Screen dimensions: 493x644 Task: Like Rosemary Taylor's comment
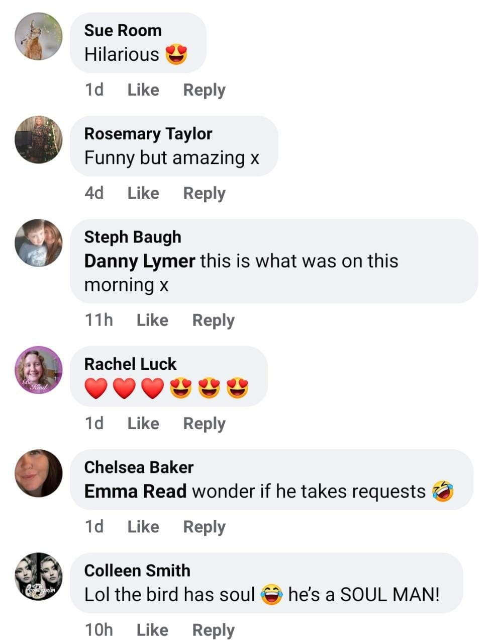click(143, 193)
